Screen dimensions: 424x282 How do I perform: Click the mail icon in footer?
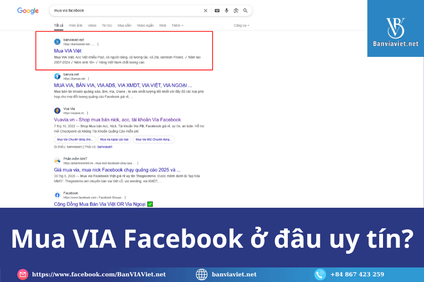pyautogui.click(x=23, y=274)
